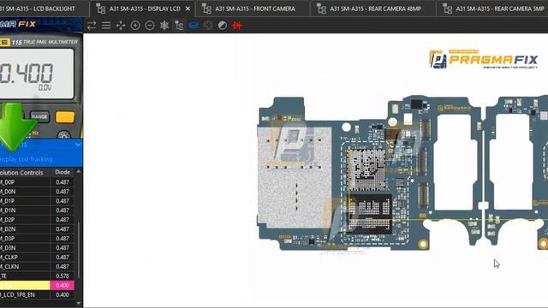
Task: Toggle the half-circle contrast icon
Action: coord(223,26)
